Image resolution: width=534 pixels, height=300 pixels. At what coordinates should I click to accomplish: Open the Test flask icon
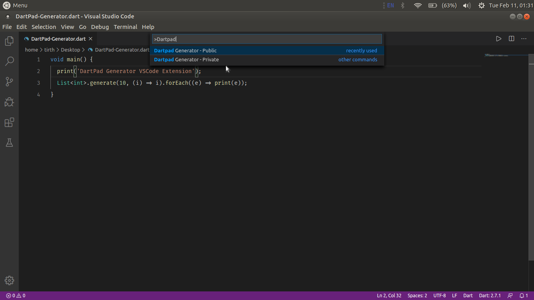click(x=9, y=143)
